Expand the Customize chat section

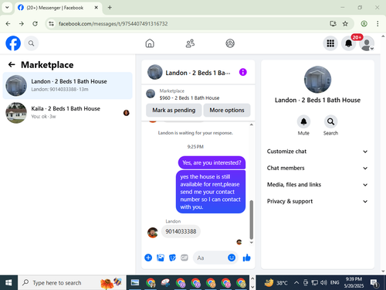pyautogui.click(x=317, y=152)
